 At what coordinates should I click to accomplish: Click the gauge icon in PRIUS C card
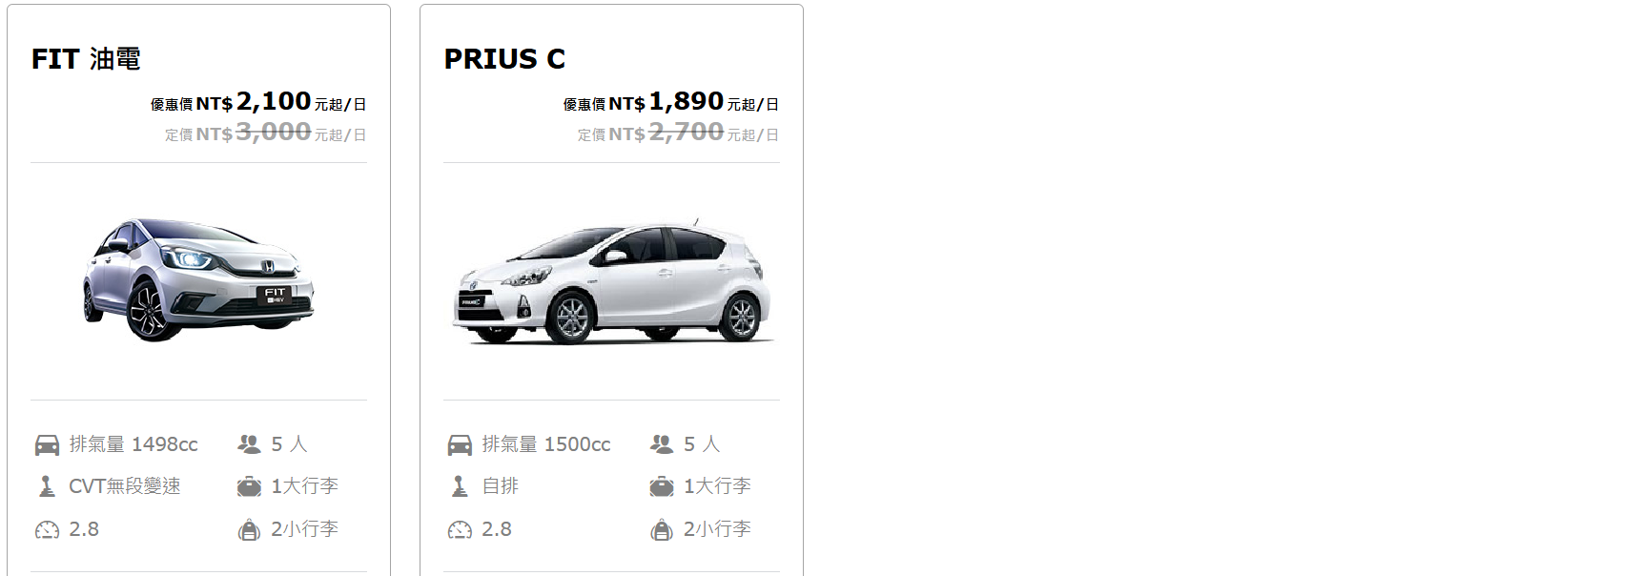pyautogui.click(x=460, y=529)
